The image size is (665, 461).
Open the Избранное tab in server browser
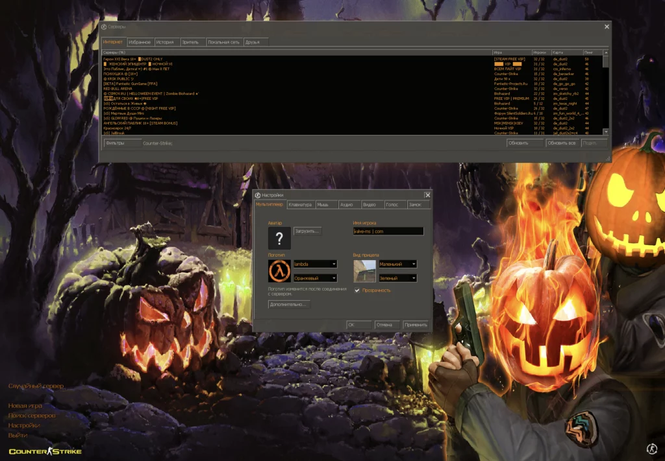click(x=138, y=41)
